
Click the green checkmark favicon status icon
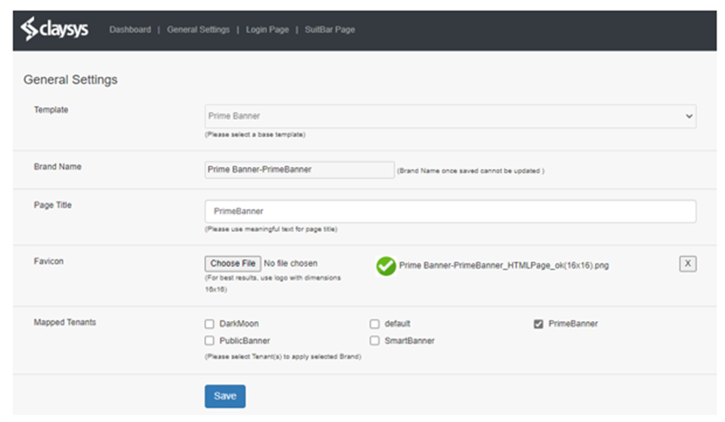click(385, 266)
